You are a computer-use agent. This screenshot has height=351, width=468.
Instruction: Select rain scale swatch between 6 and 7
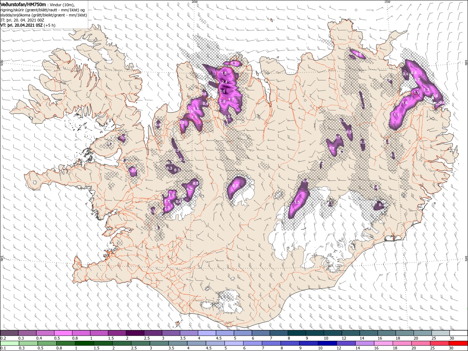(x=252, y=343)
